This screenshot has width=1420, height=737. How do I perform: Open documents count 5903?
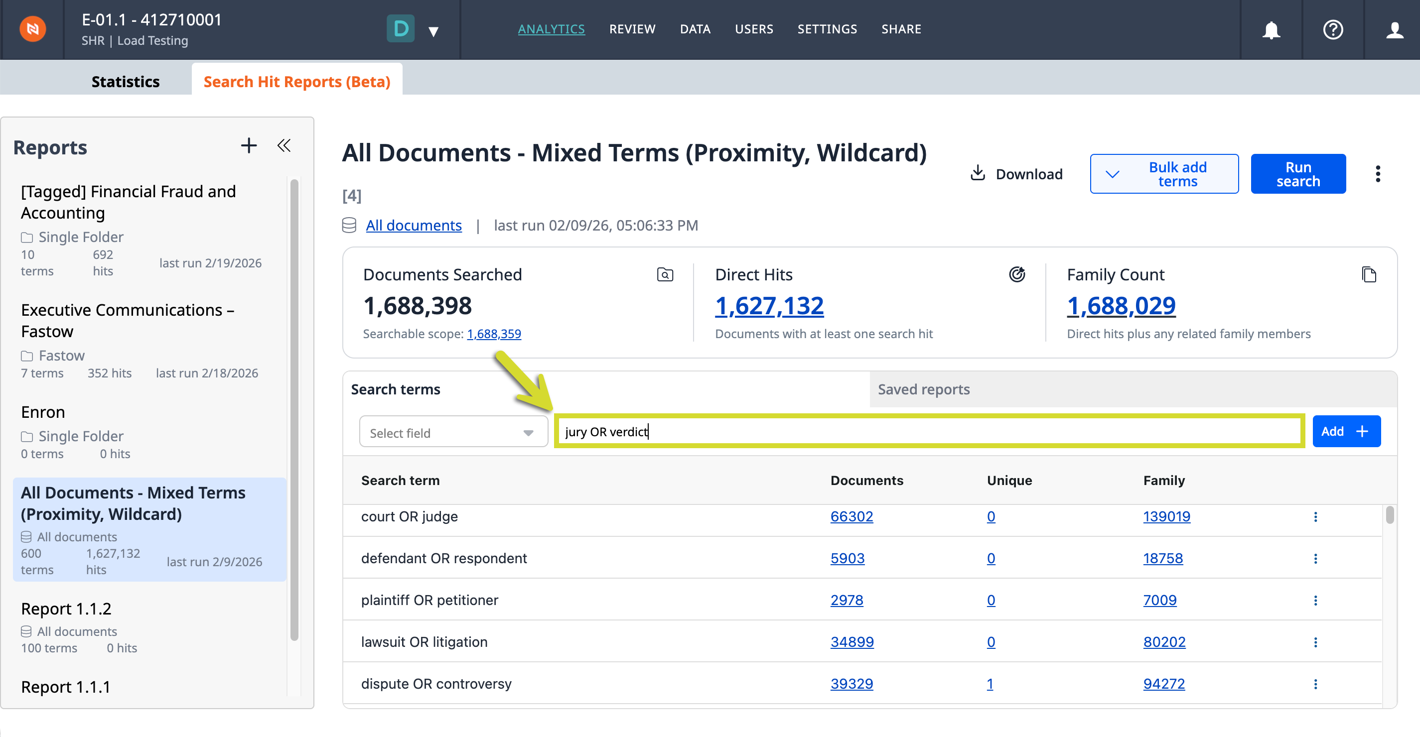click(847, 559)
